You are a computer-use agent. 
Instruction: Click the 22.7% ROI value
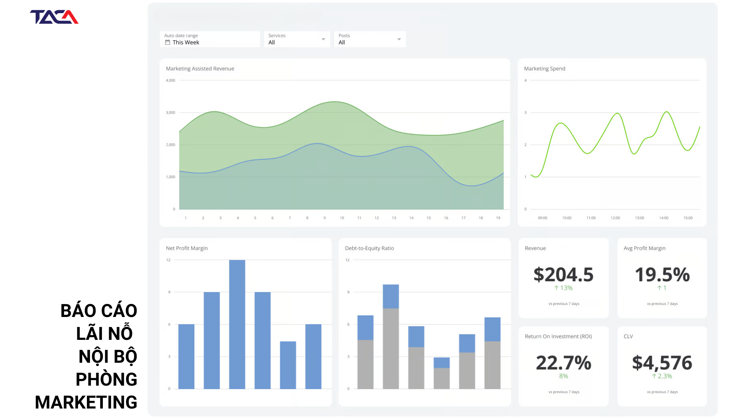coord(563,363)
